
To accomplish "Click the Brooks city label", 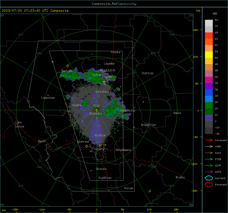I will click(x=180, y=177).
